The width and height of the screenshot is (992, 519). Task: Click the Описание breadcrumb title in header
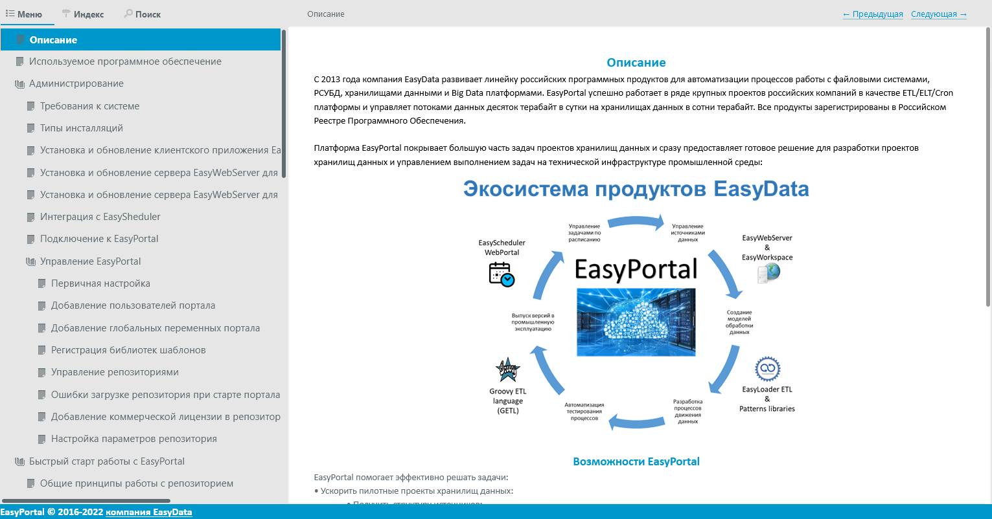click(x=326, y=14)
